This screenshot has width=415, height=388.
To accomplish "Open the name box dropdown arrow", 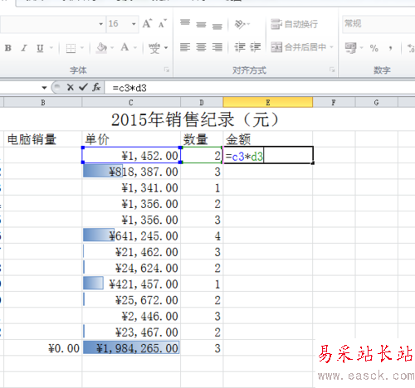I will coord(44,88).
